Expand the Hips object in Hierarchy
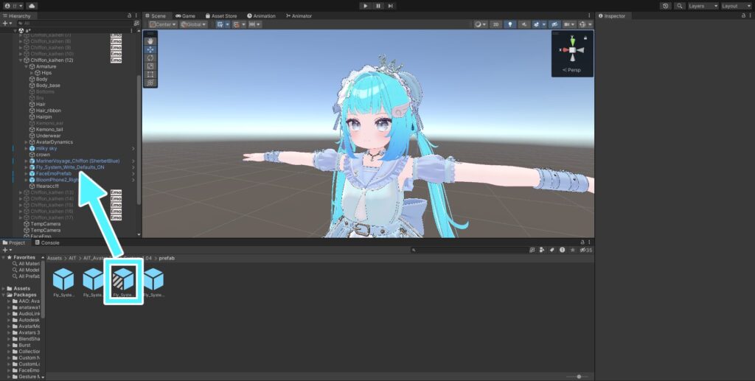The image size is (755, 381). click(32, 73)
